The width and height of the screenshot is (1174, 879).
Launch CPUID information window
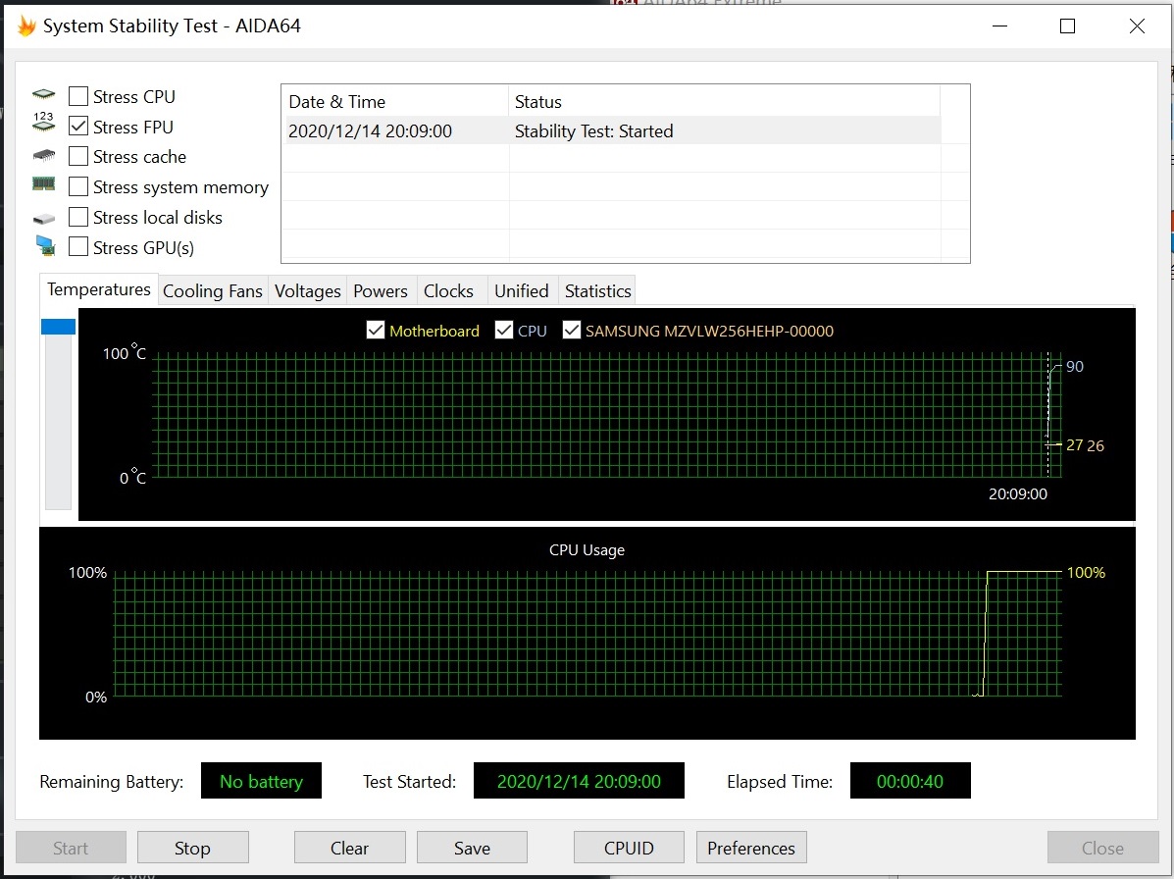coord(629,847)
